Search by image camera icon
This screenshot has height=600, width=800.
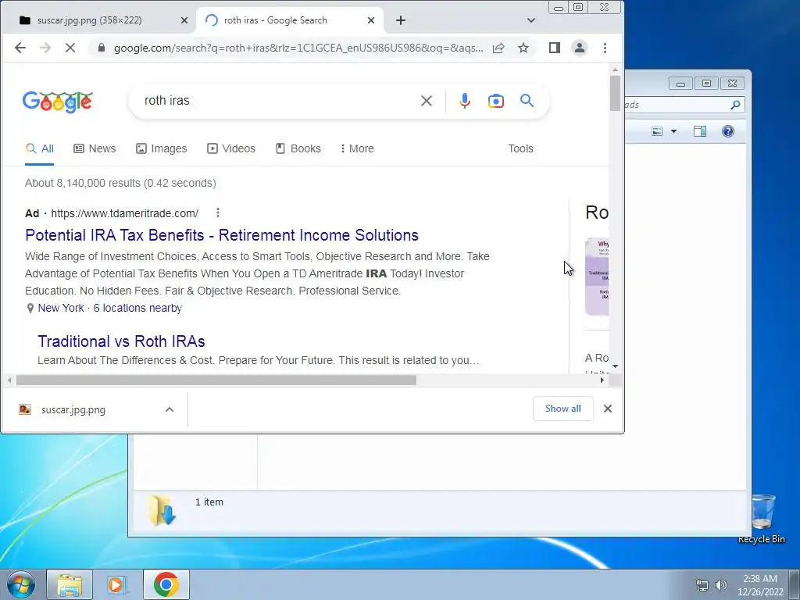pos(496,101)
